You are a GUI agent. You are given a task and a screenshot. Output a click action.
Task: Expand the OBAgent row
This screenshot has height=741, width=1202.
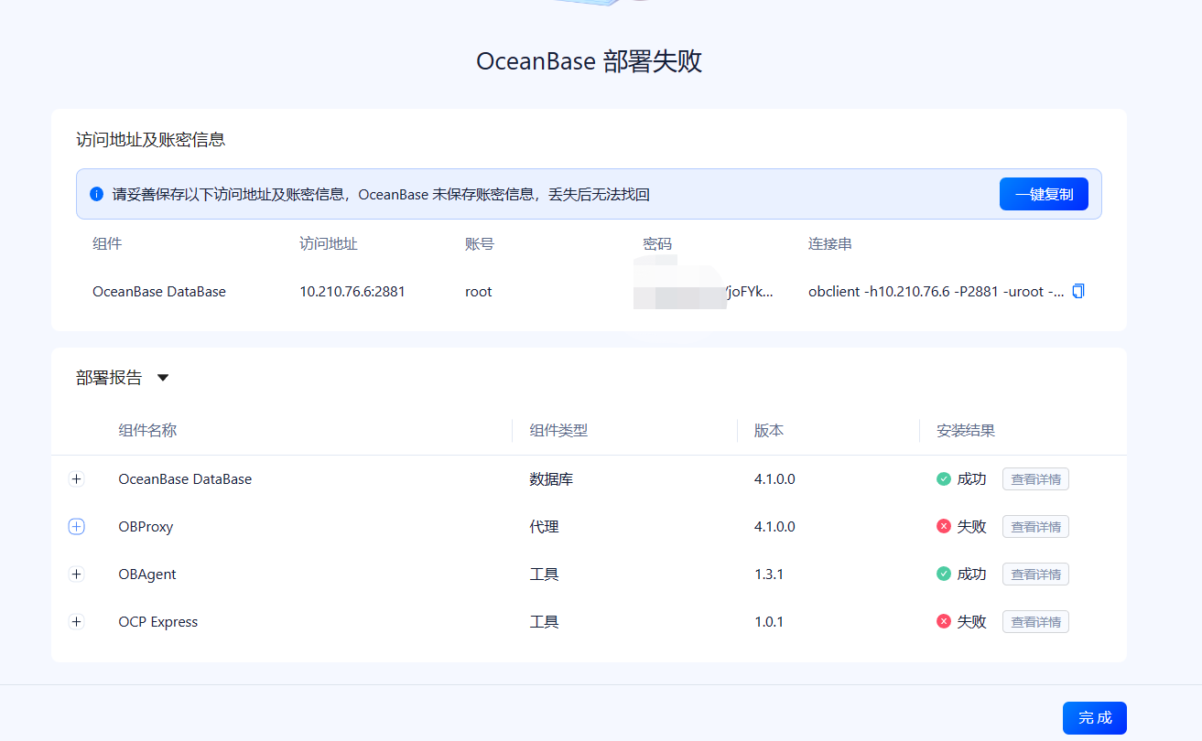[76, 574]
